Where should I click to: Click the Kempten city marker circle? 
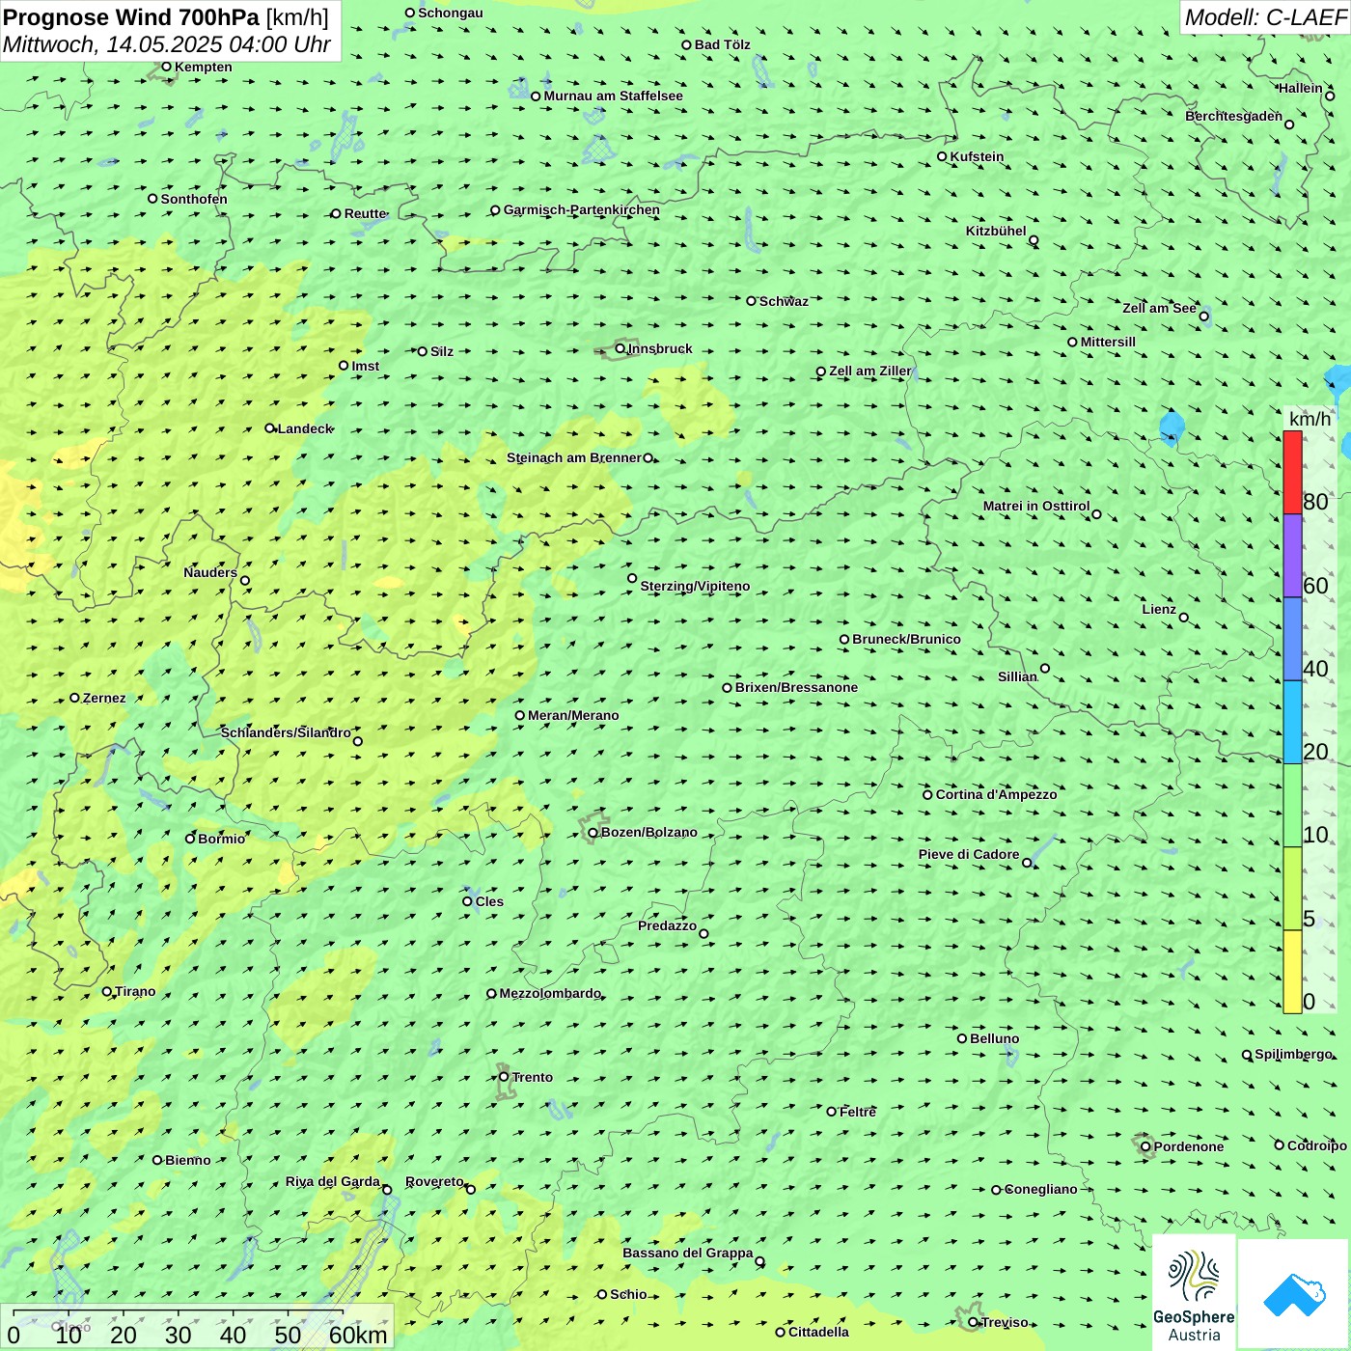(166, 67)
